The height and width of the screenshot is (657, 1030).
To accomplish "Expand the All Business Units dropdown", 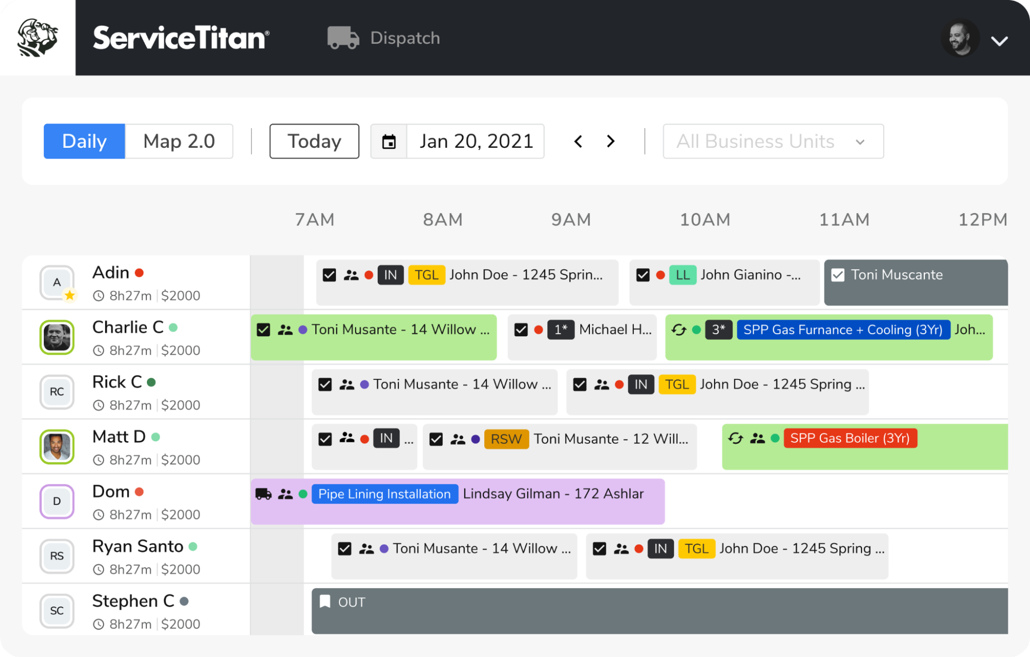I will click(x=773, y=141).
